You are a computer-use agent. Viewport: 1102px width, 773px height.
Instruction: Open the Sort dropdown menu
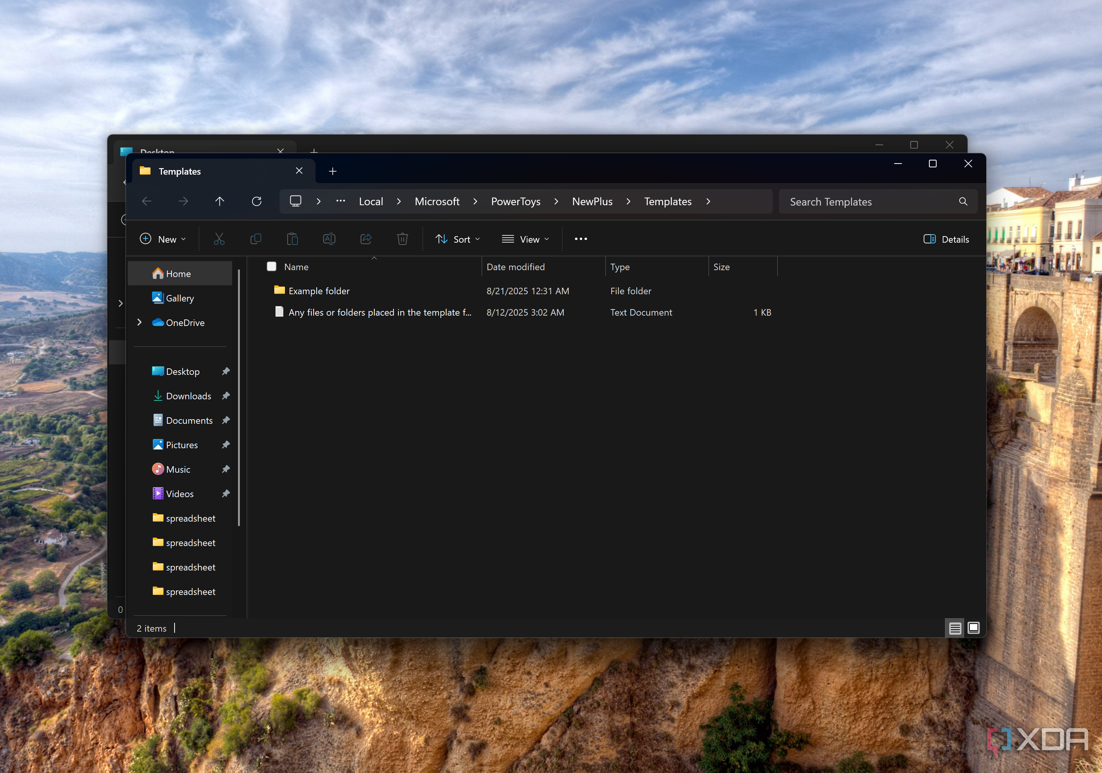pos(457,239)
